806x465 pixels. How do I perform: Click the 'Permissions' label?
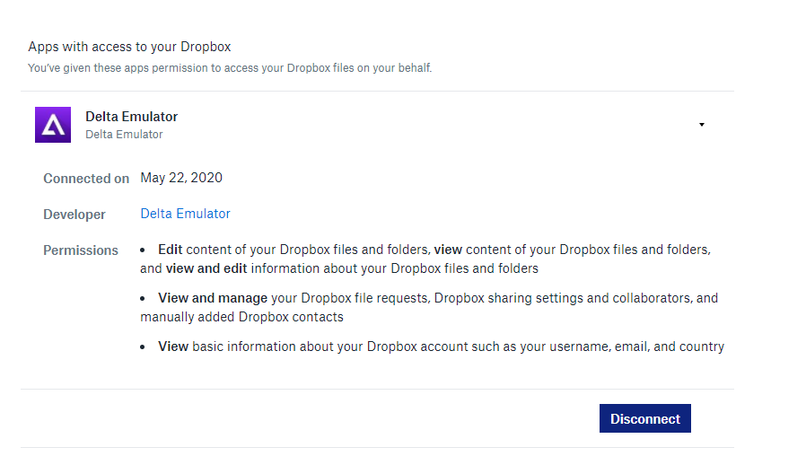click(x=81, y=250)
